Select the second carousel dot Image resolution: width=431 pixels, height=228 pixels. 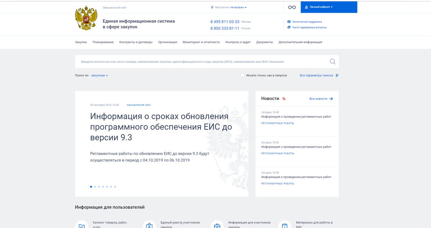click(x=95, y=187)
